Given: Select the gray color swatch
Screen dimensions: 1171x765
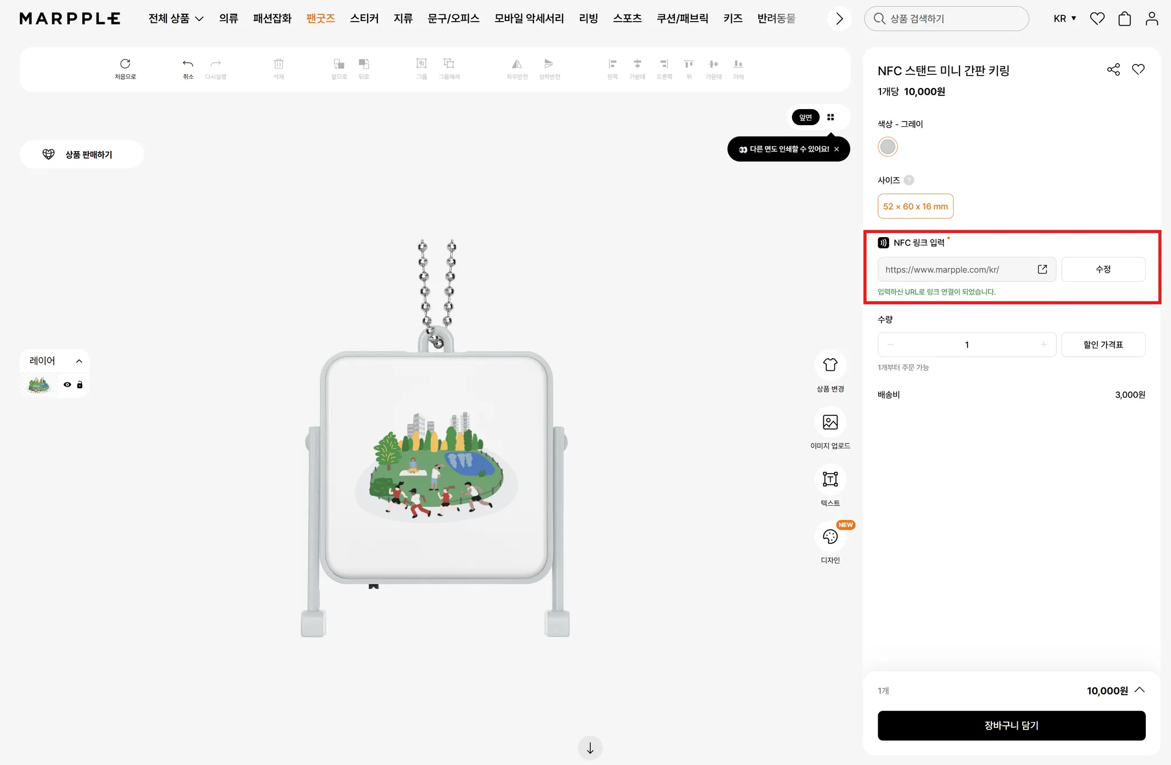Looking at the screenshot, I should [x=887, y=147].
